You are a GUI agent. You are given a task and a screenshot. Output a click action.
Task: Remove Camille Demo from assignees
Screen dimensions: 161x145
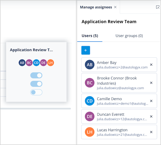click(x=151, y=101)
